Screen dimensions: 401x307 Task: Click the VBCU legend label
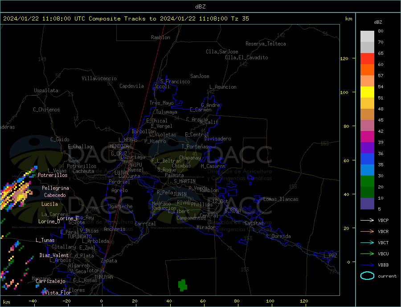pyautogui.click(x=383, y=254)
